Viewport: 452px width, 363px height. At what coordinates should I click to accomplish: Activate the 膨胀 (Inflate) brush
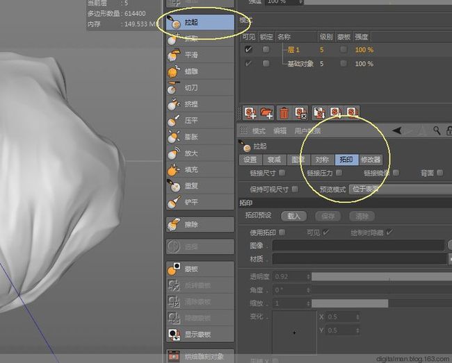(200, 137)
